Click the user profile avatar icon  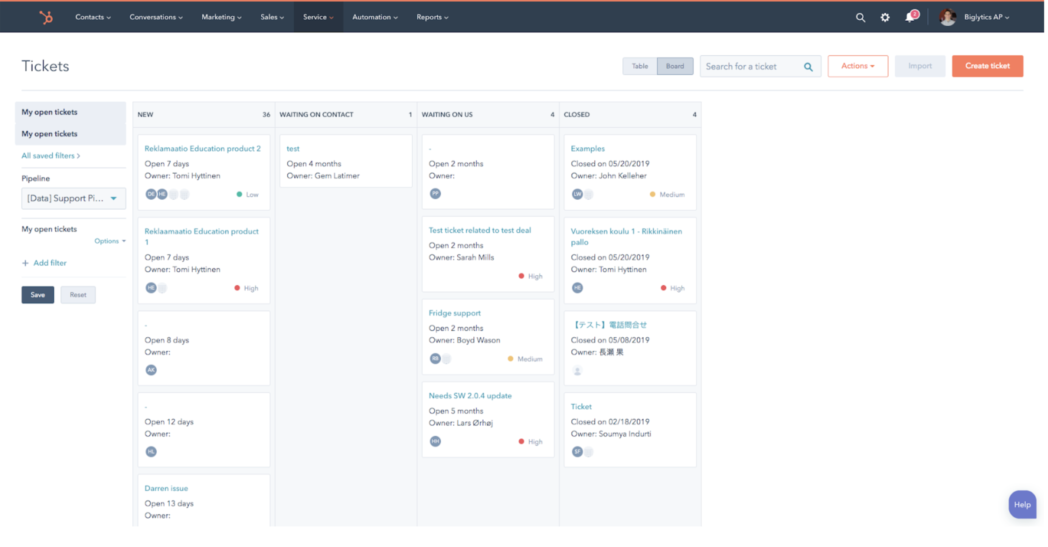pyautogui.click(x=945, y=17)
